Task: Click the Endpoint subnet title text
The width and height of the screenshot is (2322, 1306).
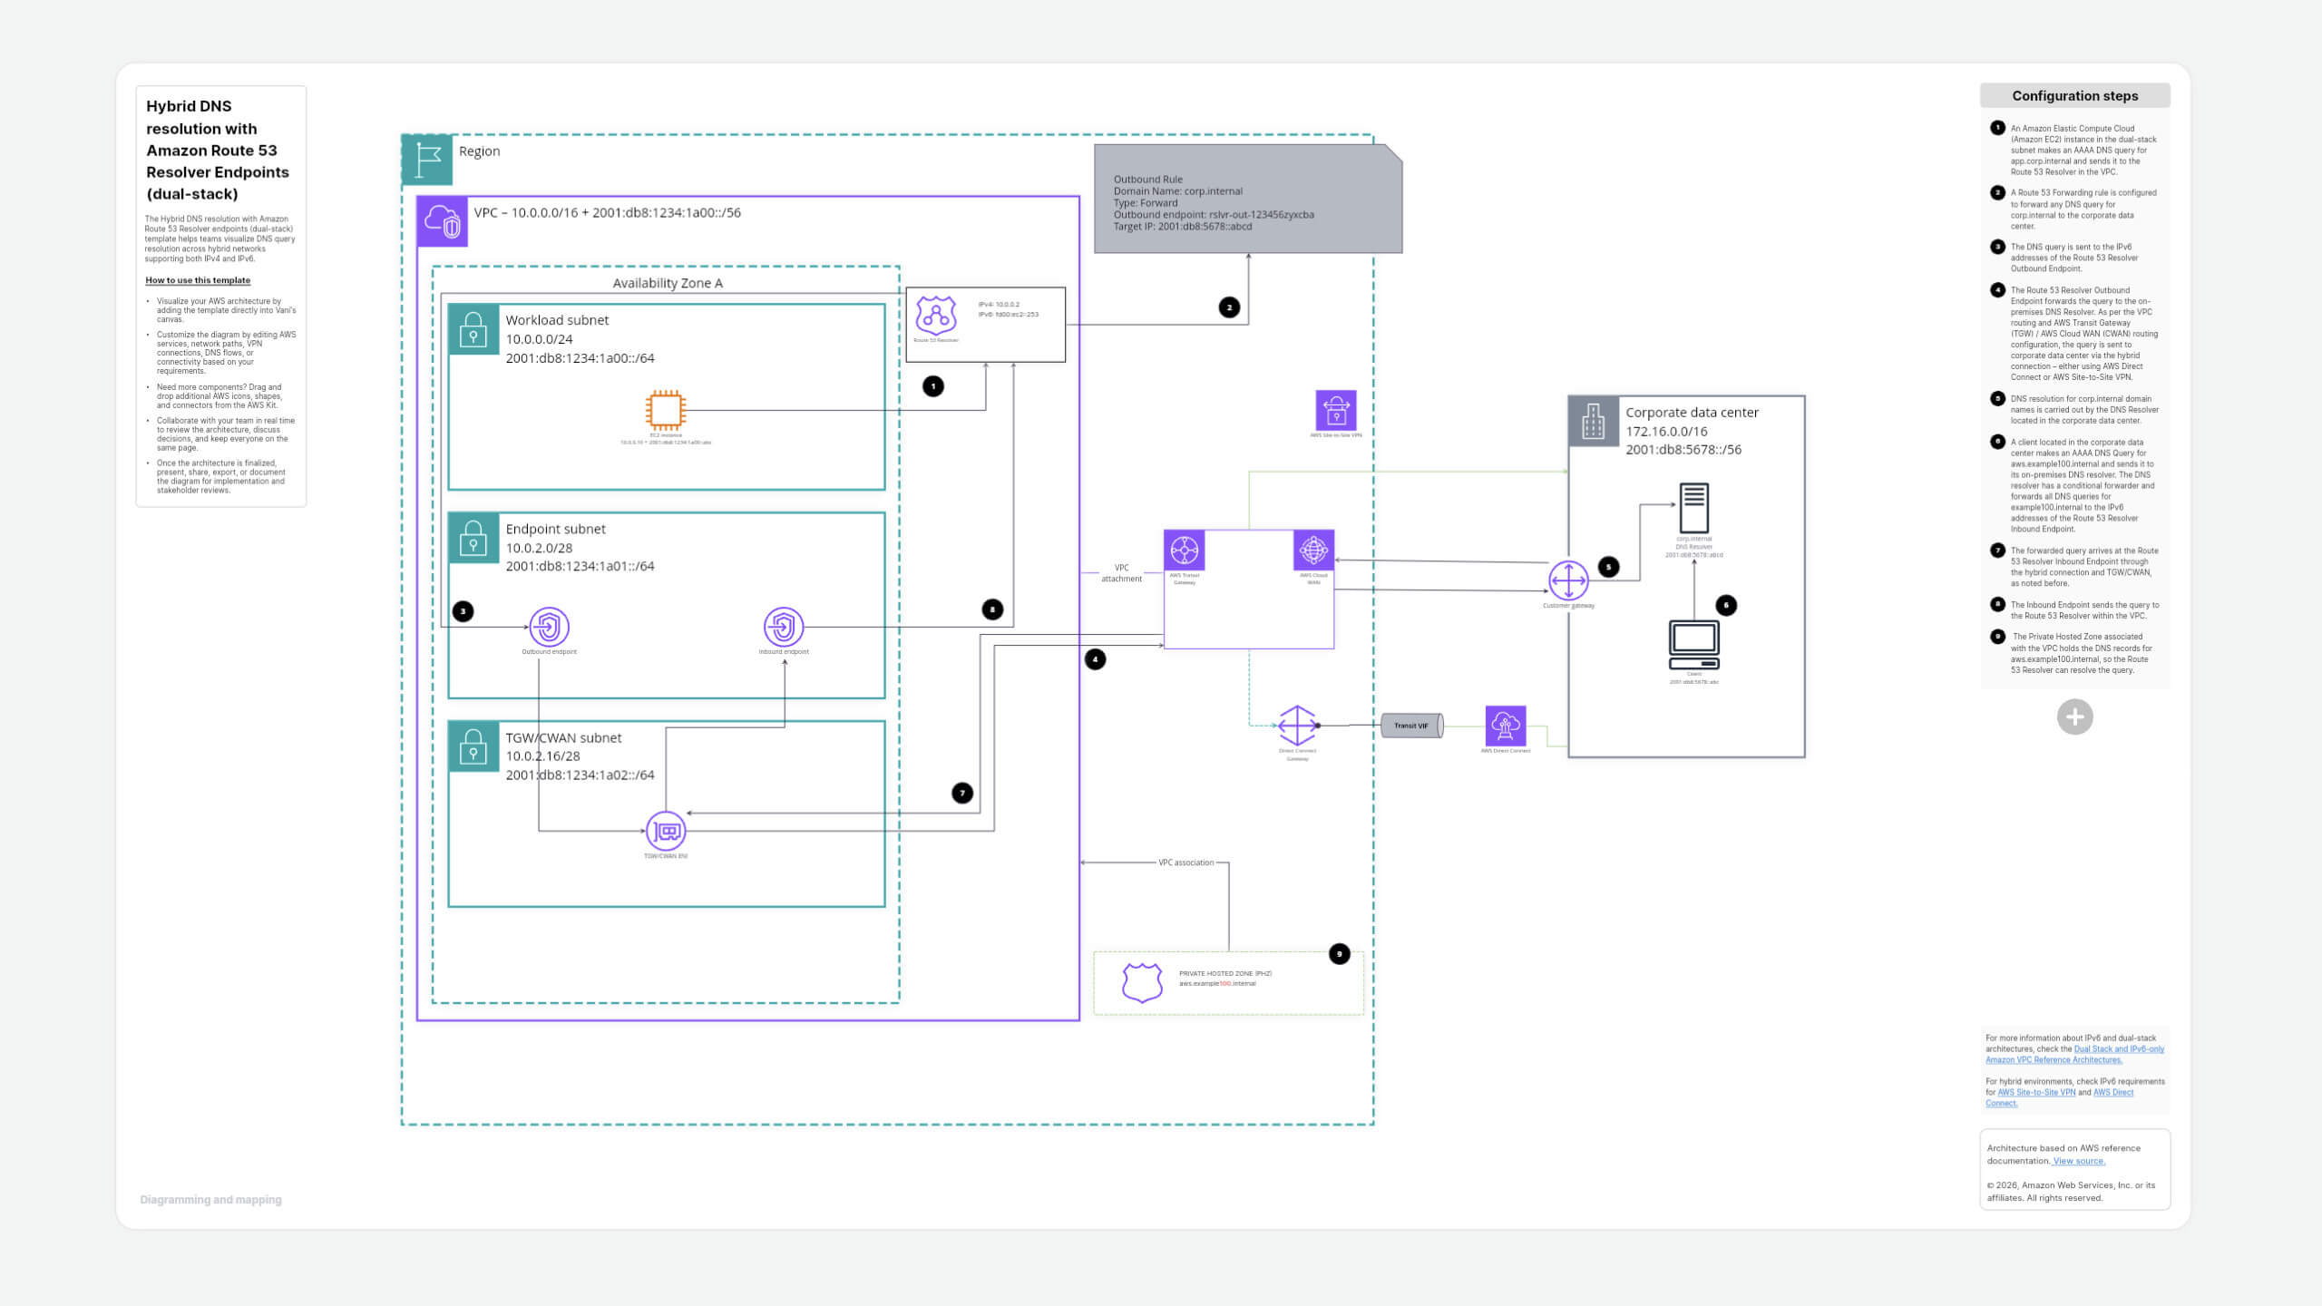Action: [555, 529]
